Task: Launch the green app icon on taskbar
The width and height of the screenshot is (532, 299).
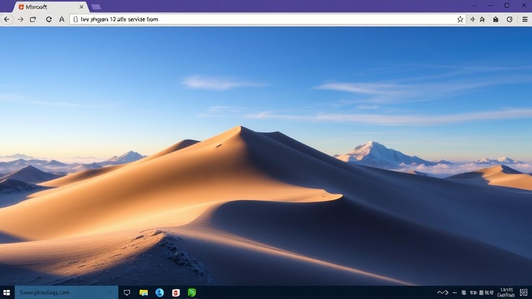Action: click(192, 293)
